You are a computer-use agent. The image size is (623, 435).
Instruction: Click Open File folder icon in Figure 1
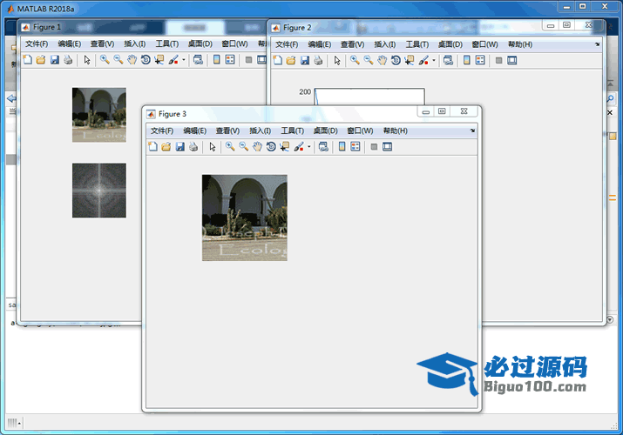(x=40, y=60)
